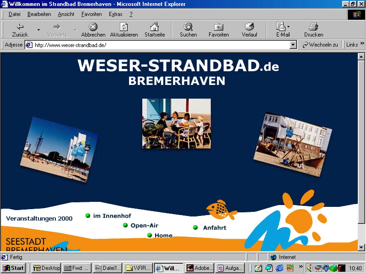Click the beach flags photo thumbnail

(59, 150)
